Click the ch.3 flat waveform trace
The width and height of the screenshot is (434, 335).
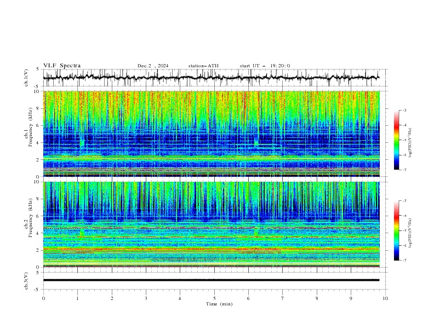pyautogui.click(x=211, y=280)
